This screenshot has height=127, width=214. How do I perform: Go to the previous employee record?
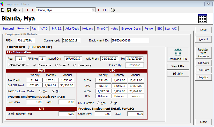click(32, 10)
